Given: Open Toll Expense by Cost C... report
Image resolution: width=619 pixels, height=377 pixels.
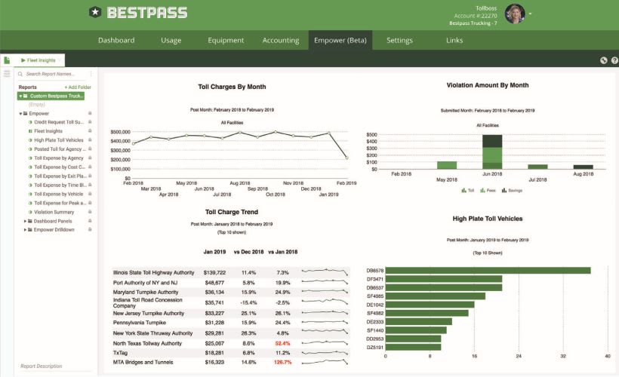Looking at the screenshot, I should (59, 167).
